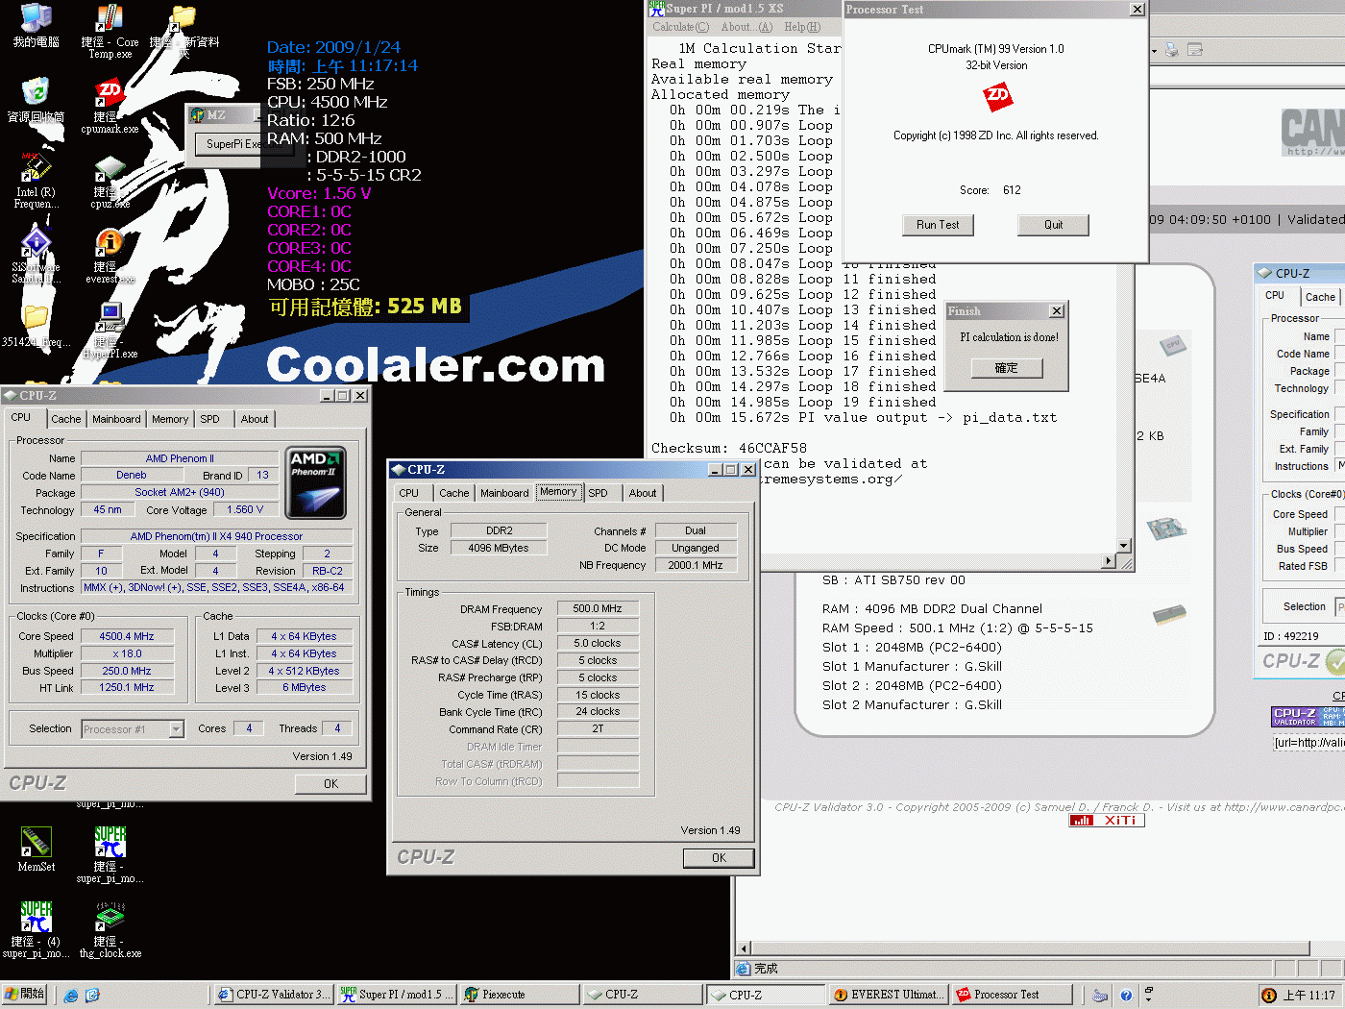Open the Intel Frequency ID utility icon
Image resolution: width=1345 pixels, height=1009 pixels.
pos(36,168)
